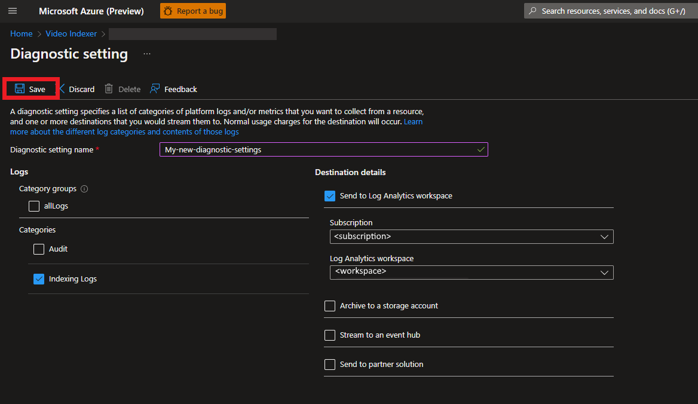Click the Report a bug button
698x404 pixels.
point(193,11)
